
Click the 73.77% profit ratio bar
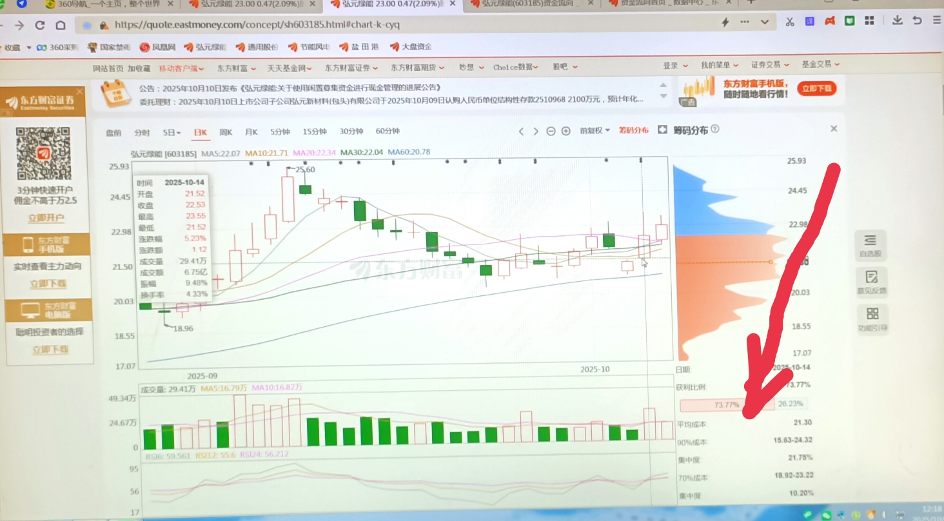[x=727, y=406]
